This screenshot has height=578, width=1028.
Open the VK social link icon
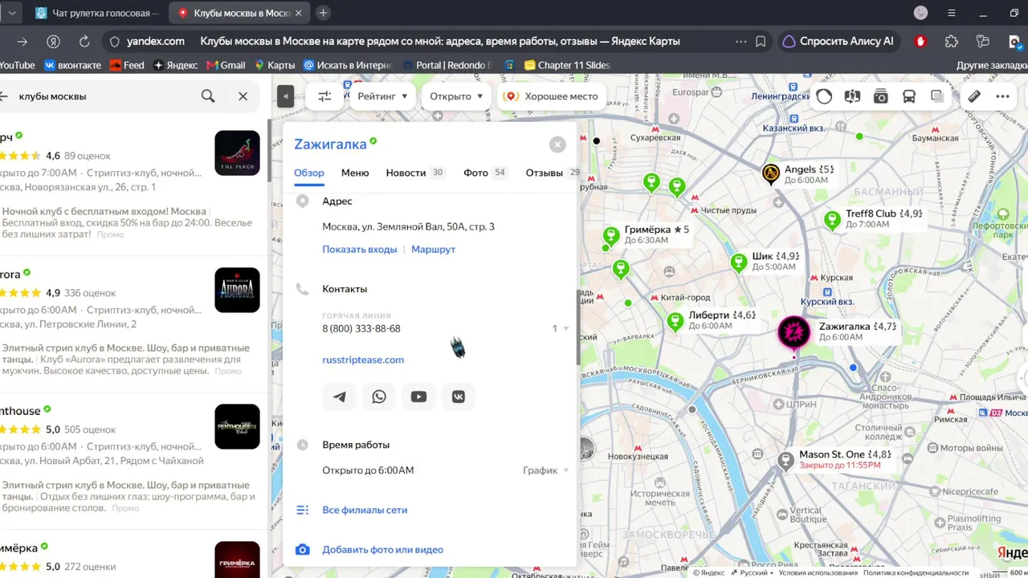459,397
